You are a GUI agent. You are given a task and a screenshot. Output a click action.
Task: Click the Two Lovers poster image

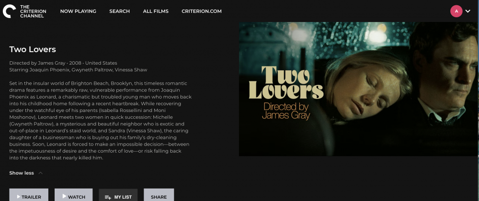[x=359, y=89]
